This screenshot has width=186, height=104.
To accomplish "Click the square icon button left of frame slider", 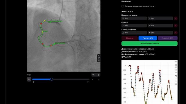I will coord(29,79).
